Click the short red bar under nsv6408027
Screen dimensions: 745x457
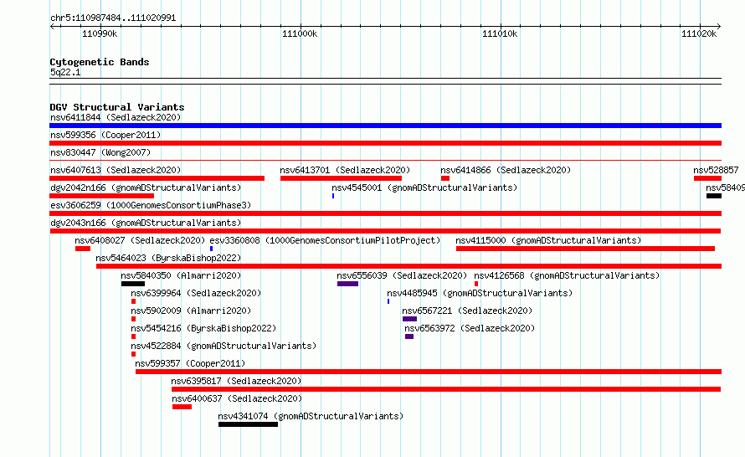[83, 249]
